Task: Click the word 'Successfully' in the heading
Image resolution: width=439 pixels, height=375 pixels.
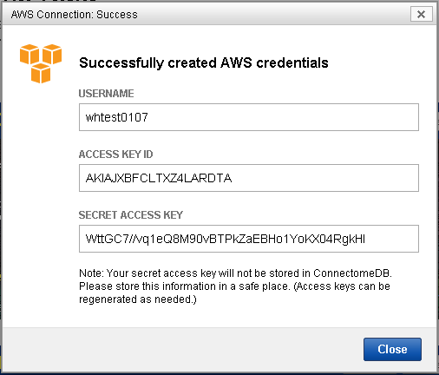Action: pyautogui.click(x=121, y=63)
